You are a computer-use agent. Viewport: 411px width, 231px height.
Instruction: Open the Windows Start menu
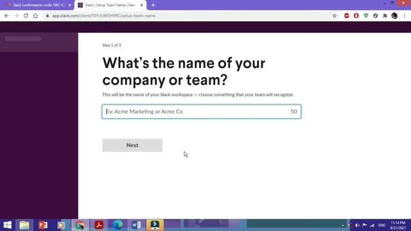click(x=7, y=225)
